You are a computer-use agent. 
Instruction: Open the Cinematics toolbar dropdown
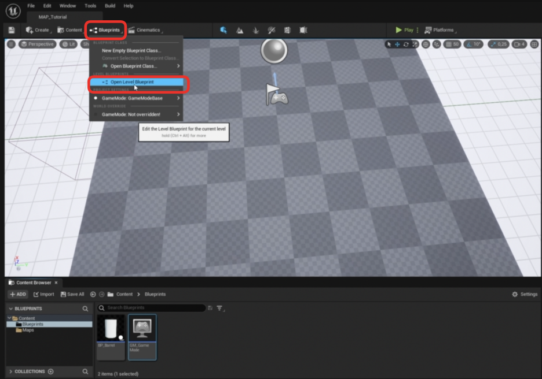tap(145, 31)
